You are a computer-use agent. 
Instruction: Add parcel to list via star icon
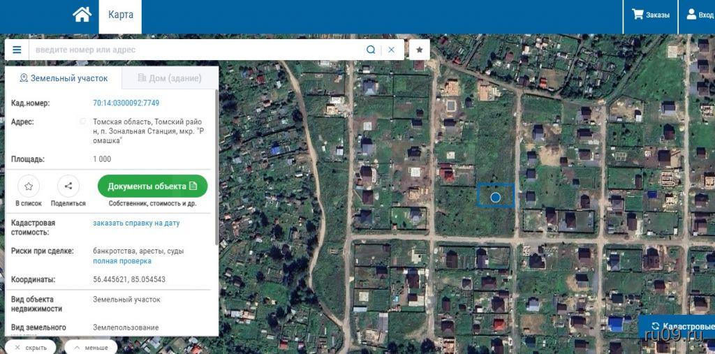pos(29,186)
